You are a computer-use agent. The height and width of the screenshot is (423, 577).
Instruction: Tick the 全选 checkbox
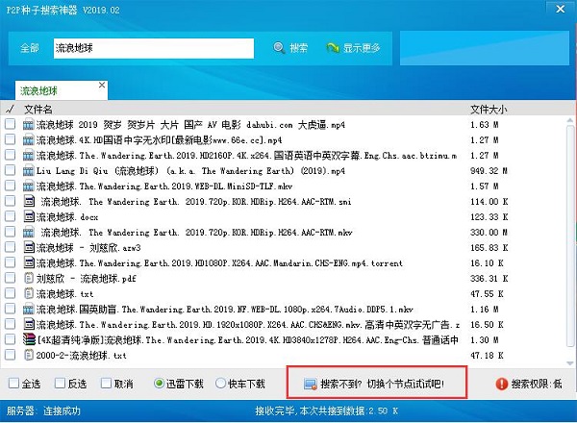[x=14, y=384]
